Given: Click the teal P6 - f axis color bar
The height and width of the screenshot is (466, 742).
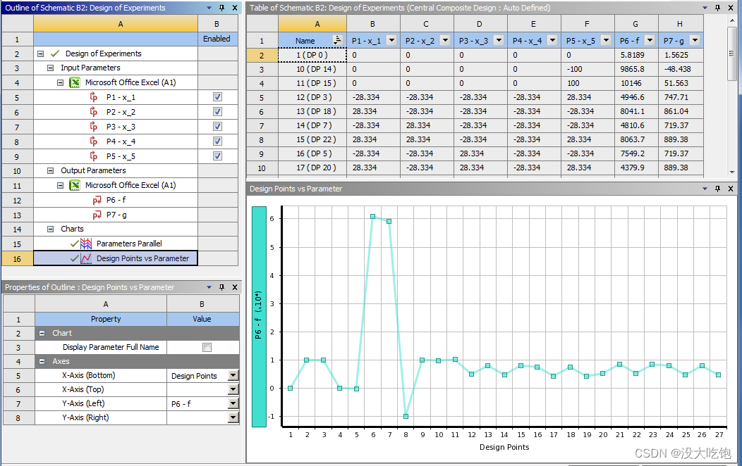Looking at the screenshot, I should coord(258,316).
